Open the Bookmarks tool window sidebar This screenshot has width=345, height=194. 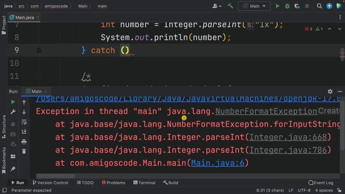4,161
